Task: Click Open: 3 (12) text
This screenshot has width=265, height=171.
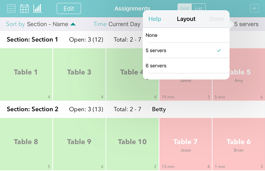Action: [x=86, y=40]
